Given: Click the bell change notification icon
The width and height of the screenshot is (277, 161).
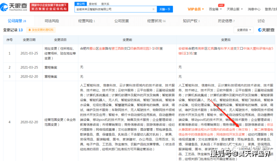Looking at the screenshot, I should (x=30, y=30).
